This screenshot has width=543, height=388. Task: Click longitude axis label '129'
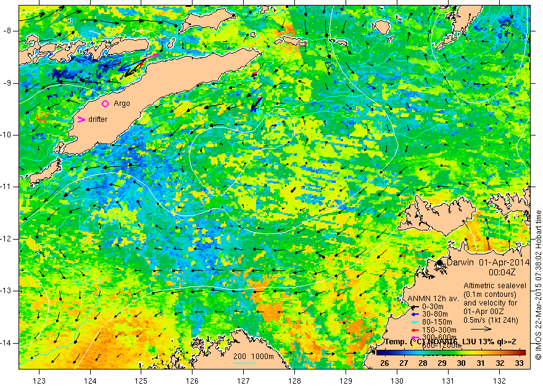(x=346, y=381)
